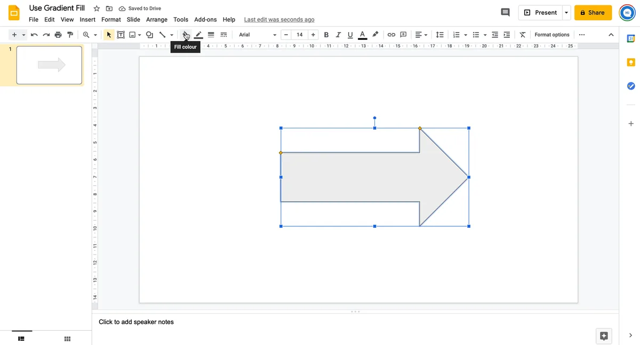Star the Use Gradient Fill presentation
Image resolution: width=640 pixels, height=345 pixels.
point(97,9)
